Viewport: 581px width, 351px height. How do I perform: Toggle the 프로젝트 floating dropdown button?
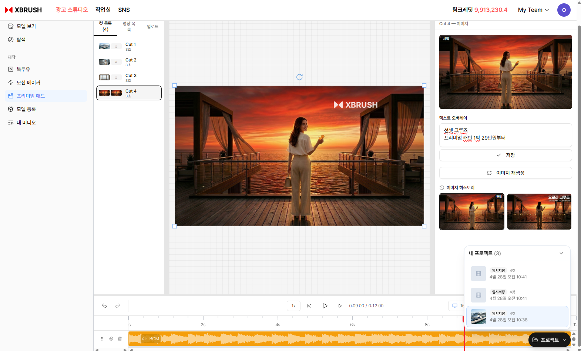[549, 340]
